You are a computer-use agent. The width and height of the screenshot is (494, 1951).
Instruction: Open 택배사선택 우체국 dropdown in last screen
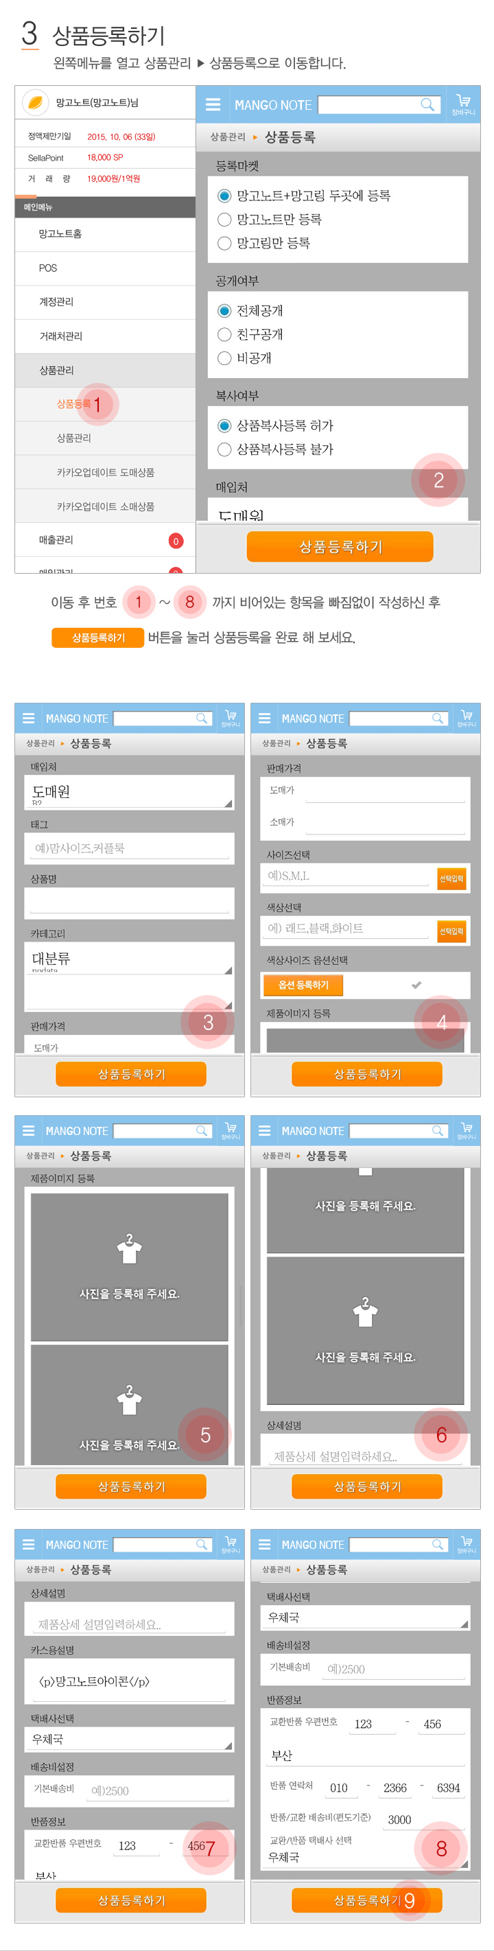tap(366, 1617)
